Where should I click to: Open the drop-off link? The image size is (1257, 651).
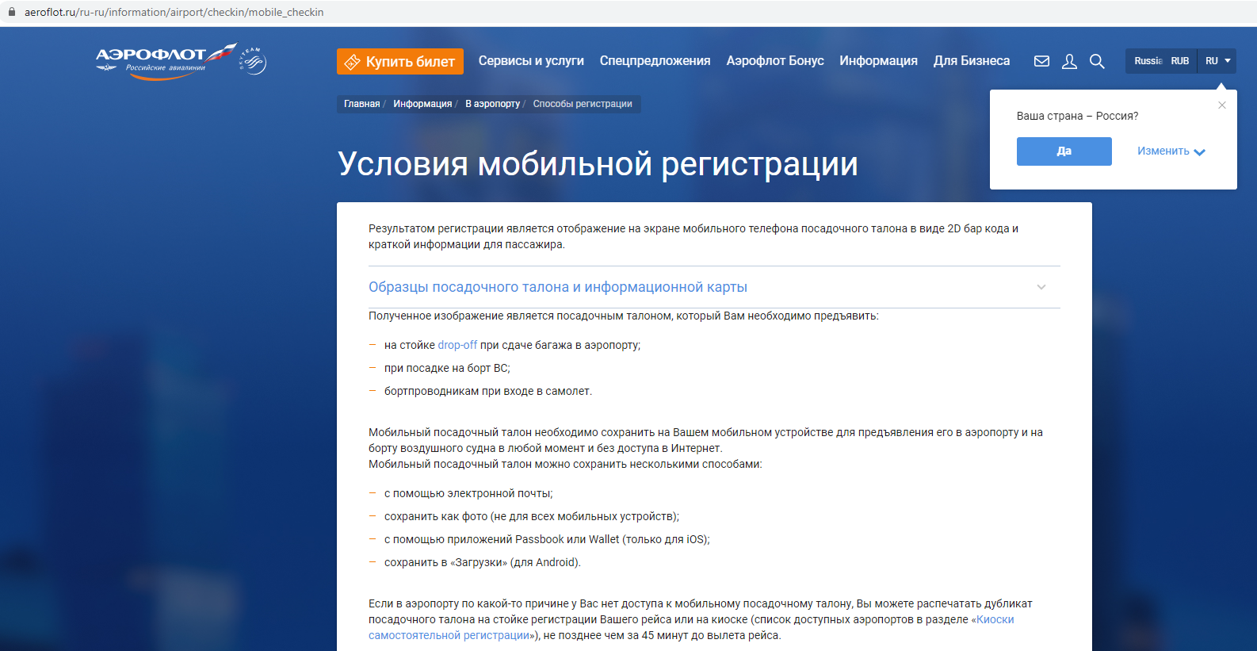pyautogui.click(x=457, y=345)
